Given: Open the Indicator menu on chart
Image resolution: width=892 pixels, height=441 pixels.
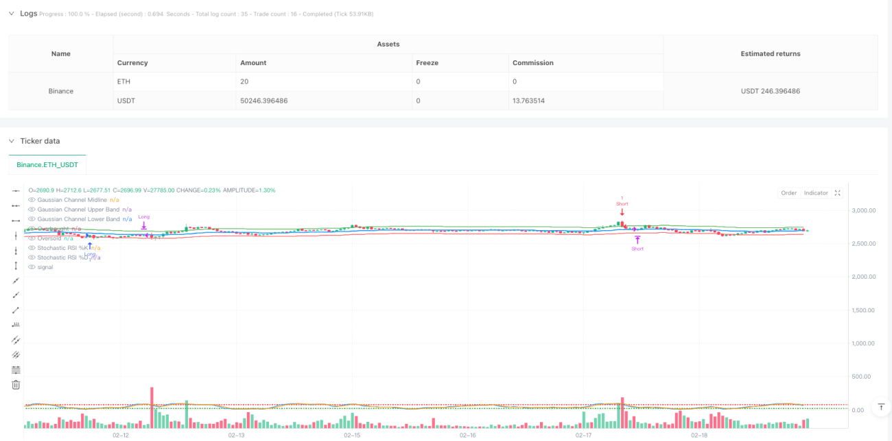Looking at the screenshot, I should [x=816, y=193].
